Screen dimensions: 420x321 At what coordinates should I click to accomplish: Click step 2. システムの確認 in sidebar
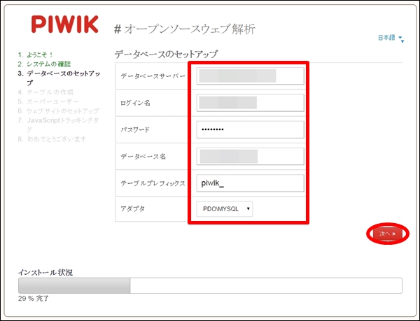coord(44,64)
